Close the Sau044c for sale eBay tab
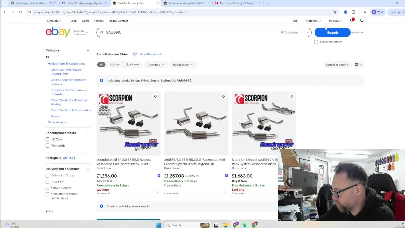Viewport: 405px width, 228px height. pyautogui.click(x=157, y=3)
